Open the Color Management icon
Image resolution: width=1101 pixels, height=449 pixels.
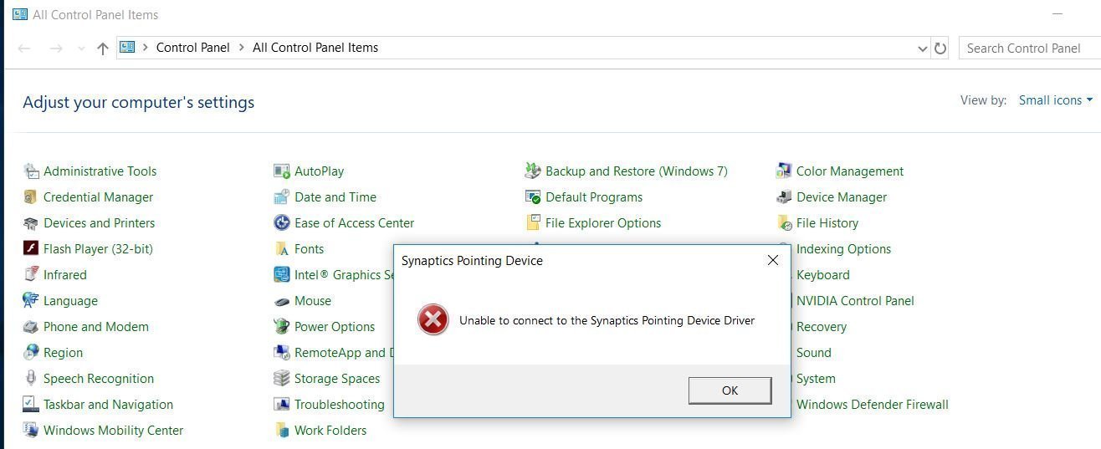coord(784,171)
